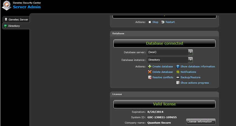Open Notifications from database actions

tap(188, 72)
